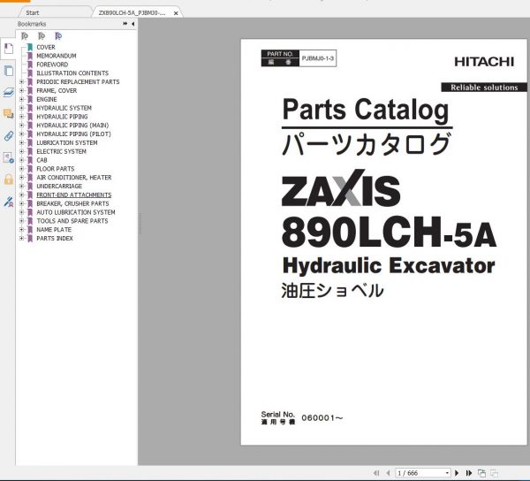Click the 'Bookmarks' panel title text
The height and width of the screenshot is (481, 530).
click(32, 24)
